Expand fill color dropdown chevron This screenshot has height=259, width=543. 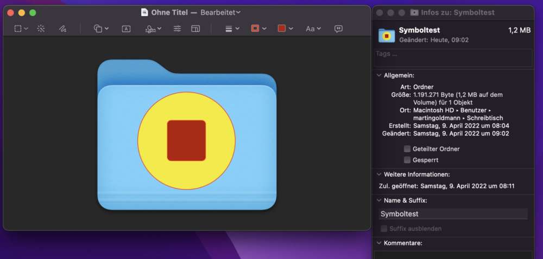pyautogui.click(x=291, y=29)
